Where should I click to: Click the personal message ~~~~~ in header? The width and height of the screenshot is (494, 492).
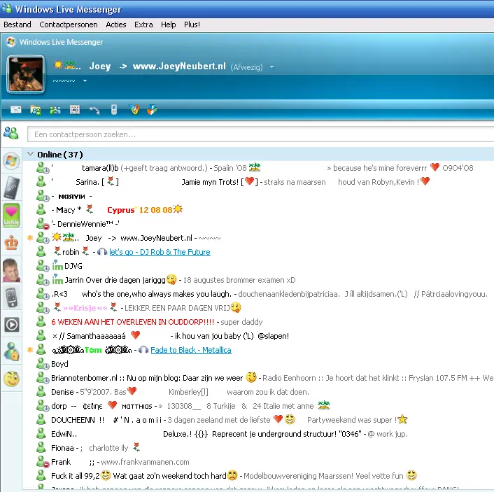click(64, 80)
